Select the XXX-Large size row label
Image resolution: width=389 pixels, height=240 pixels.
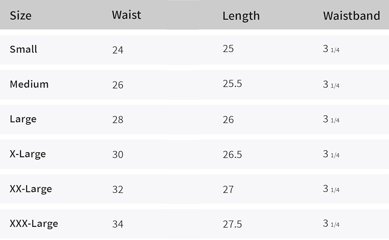34,224
